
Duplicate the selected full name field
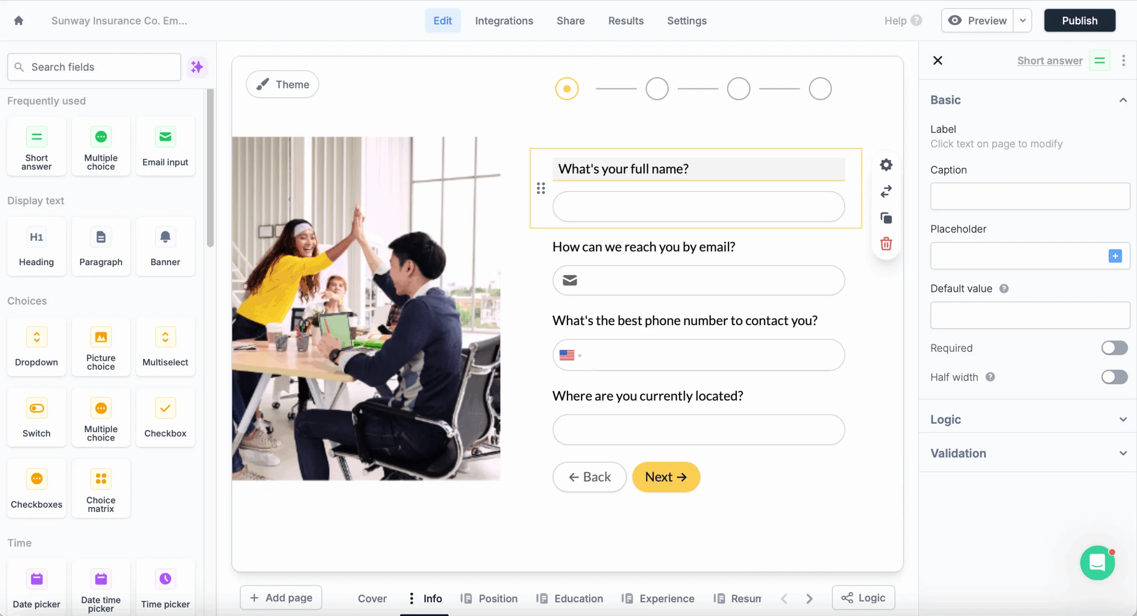886,218
